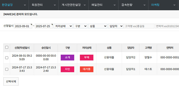
Task: Check the row for customer 양철수
Action: pos(7,58)
